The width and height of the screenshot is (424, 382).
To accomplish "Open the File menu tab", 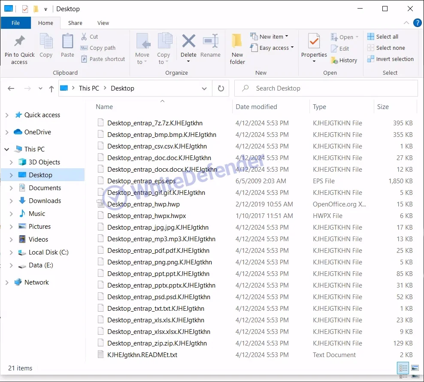I will click(x=16, y=23).
